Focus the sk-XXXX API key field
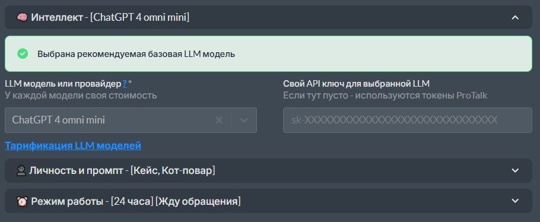This screenshot has width=540, height=222. pyautogui.click(x=408, y=120)
